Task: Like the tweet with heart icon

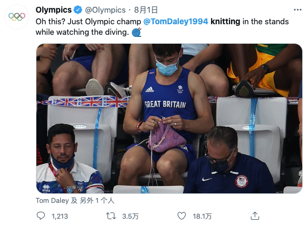Action: 181,216
